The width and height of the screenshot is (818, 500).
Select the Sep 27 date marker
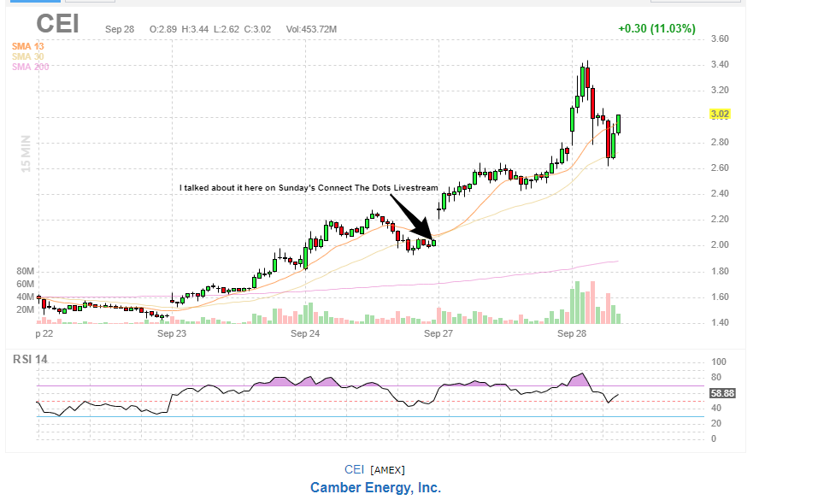tap(438, 335)
